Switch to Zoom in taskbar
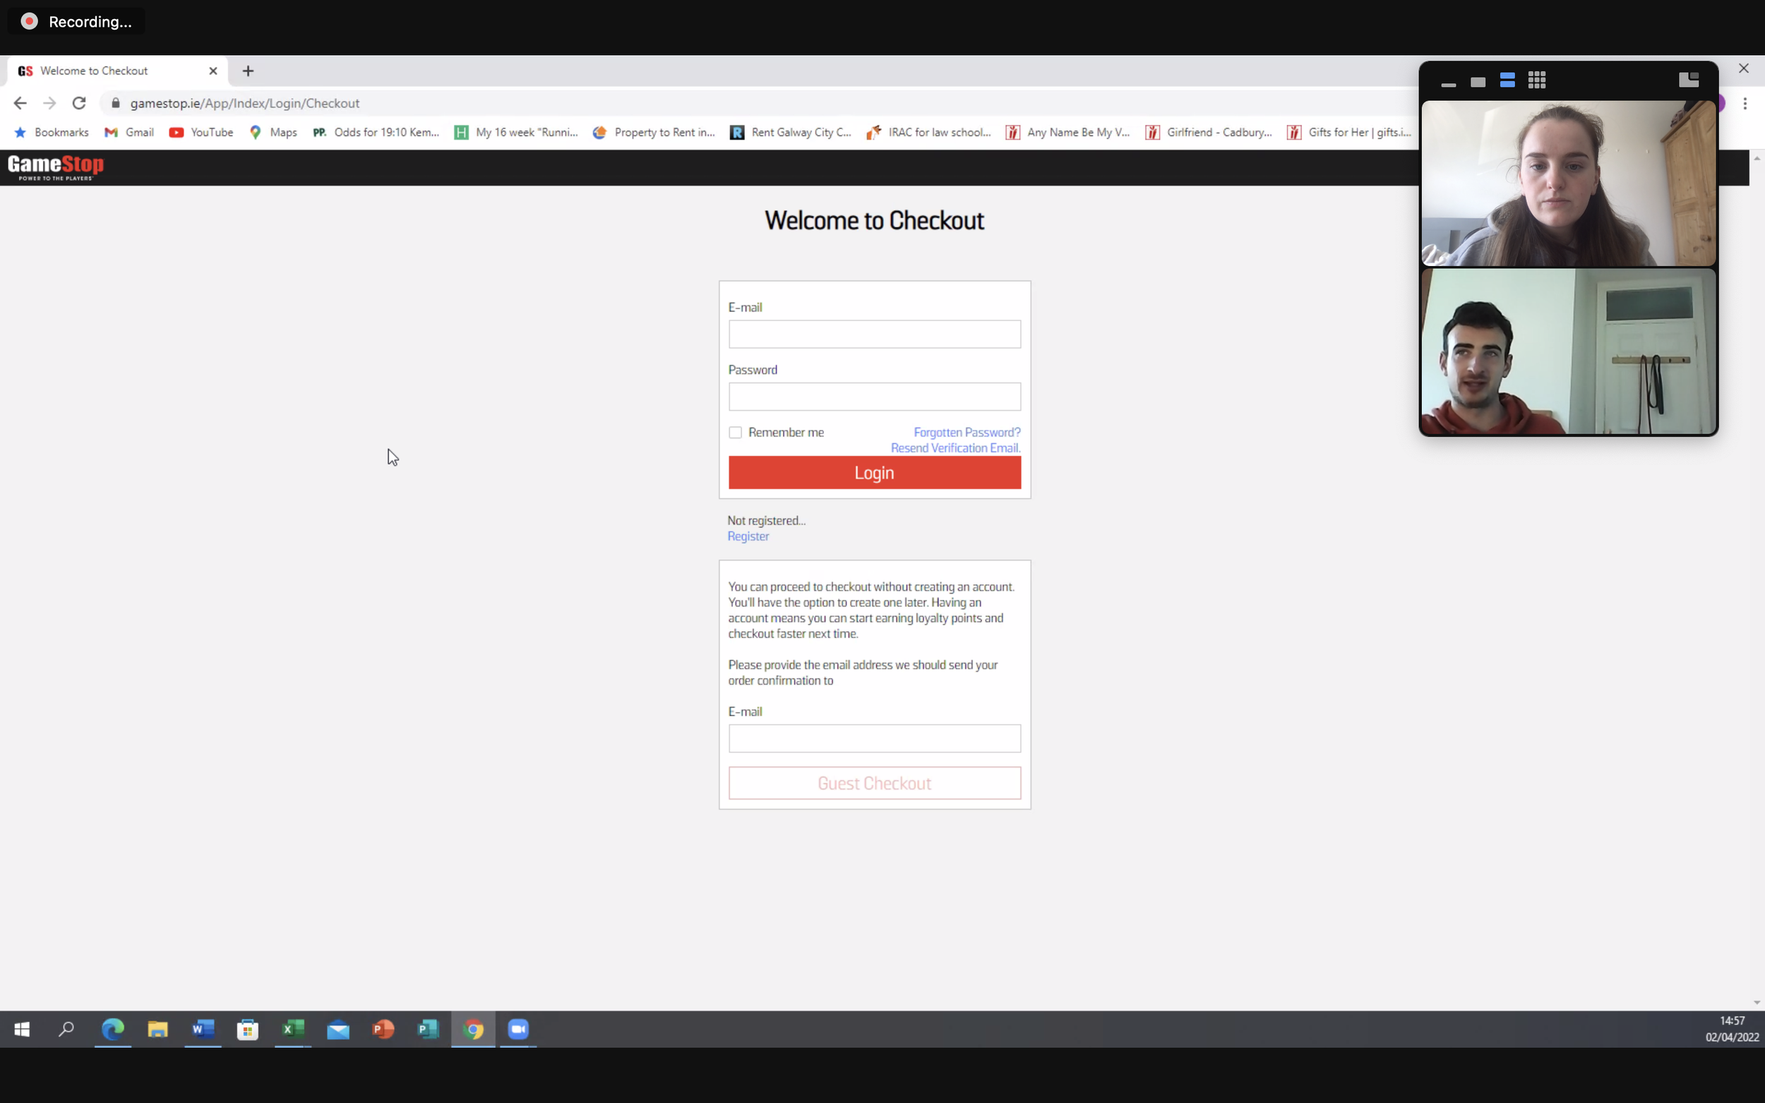 518,1029
